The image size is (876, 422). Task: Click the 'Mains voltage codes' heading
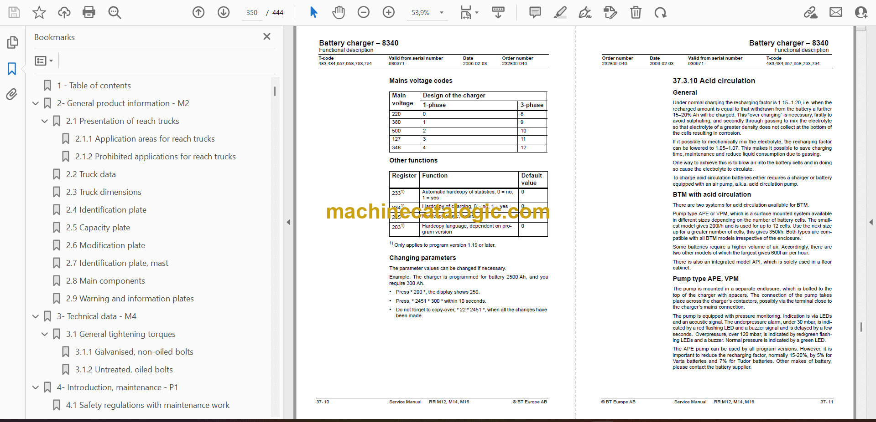[421, 81]
